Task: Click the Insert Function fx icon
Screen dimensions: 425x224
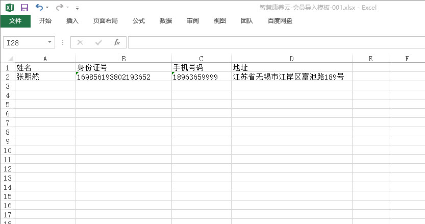Action: click(117, 42)
